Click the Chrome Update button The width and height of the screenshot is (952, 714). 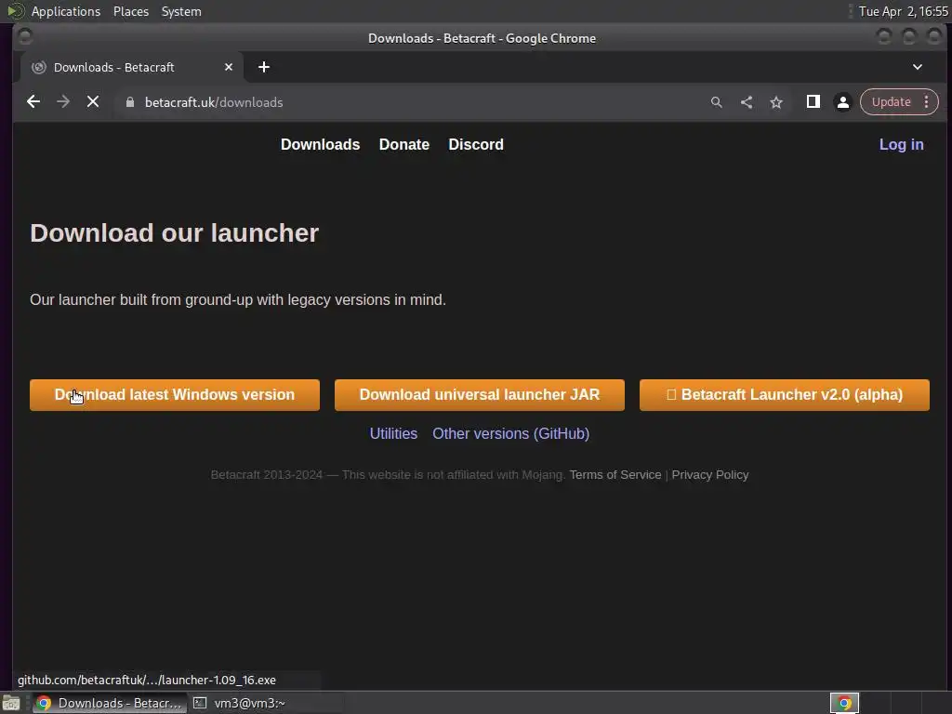(x=891, y=102)
